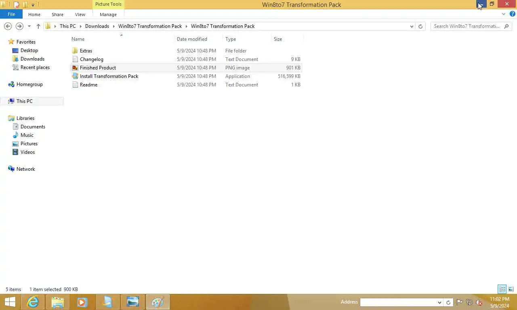Screen dimensions: 517x310
Task: Go back with the Back arrow button
Action: click(x=8, y=26)
